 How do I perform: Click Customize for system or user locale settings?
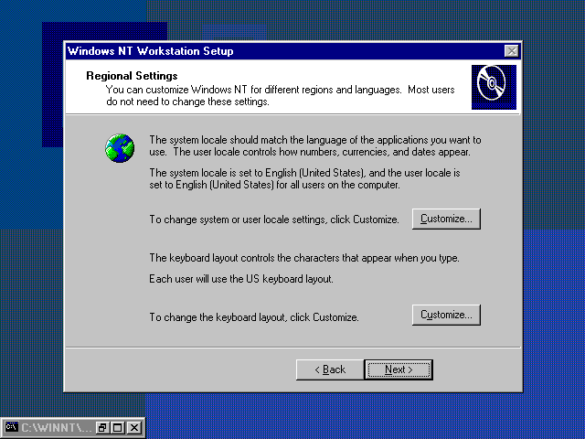[446, 219]
